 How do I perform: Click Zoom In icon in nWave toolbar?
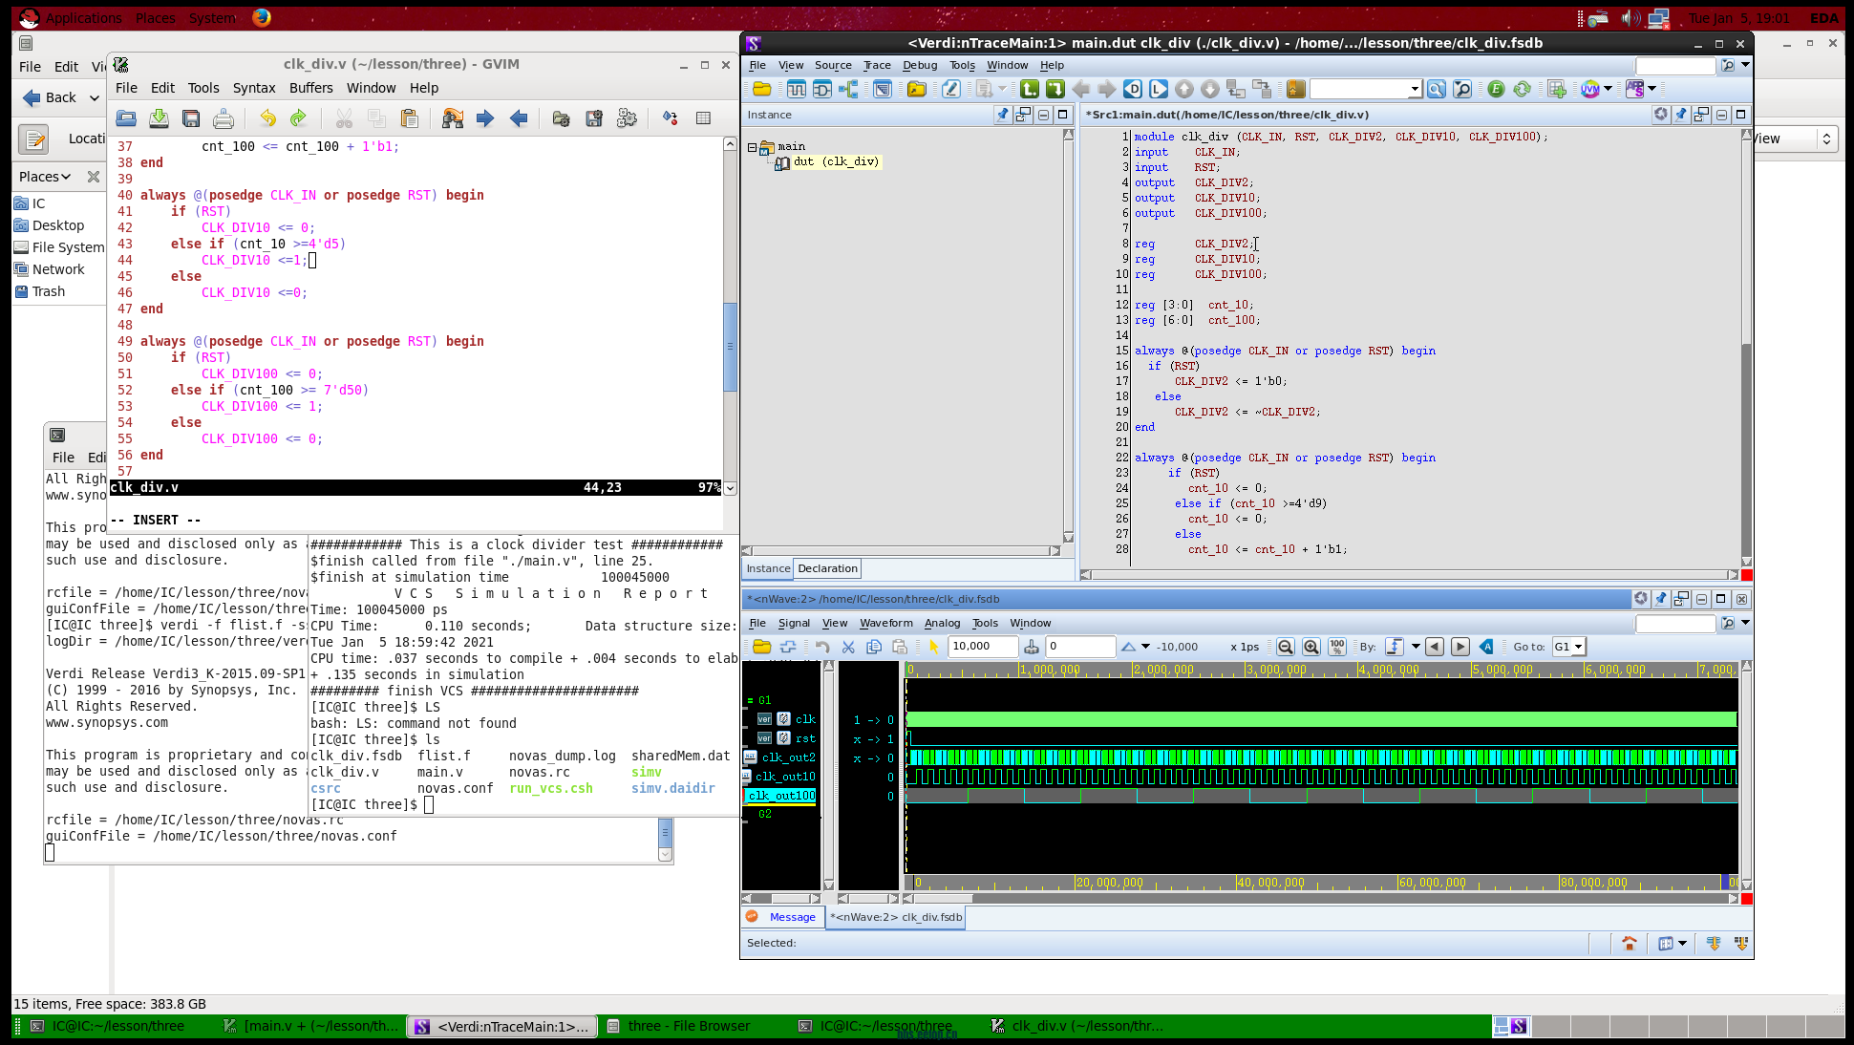(1311, 647)
